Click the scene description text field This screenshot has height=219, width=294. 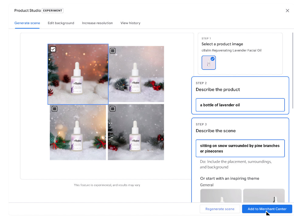[x=240, y=148]
